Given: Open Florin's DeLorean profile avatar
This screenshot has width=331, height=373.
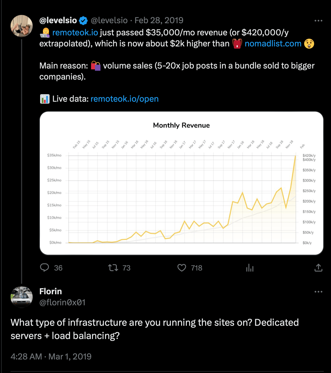Looking at the screenshot, I should coord(22,297).
